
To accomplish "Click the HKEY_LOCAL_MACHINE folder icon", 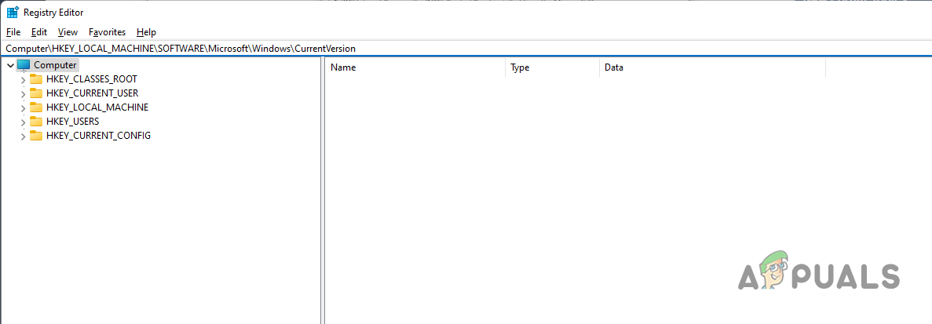I will coord(36,107).
